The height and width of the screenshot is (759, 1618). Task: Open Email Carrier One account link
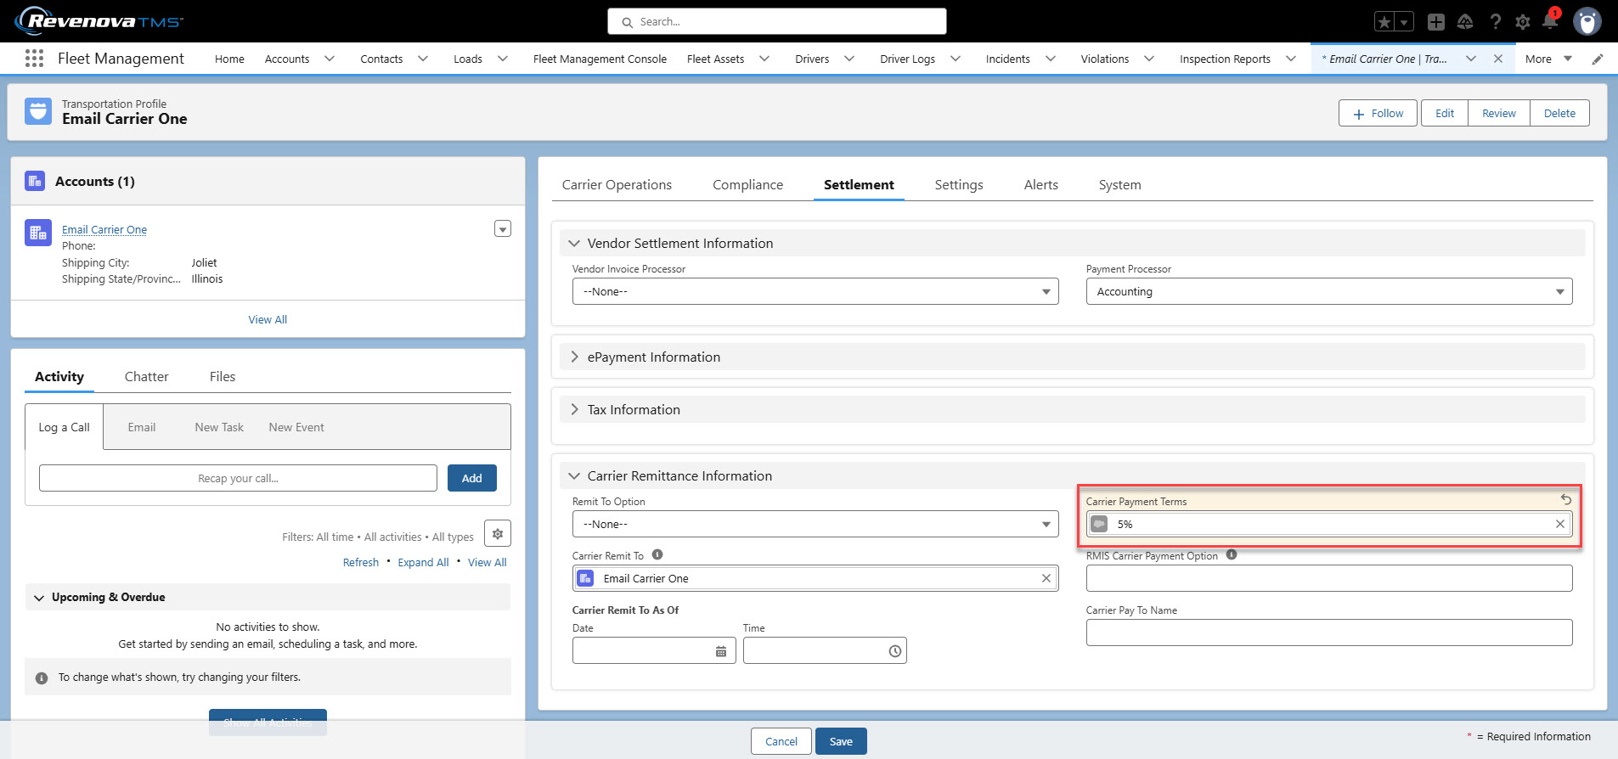coord(104,230)
